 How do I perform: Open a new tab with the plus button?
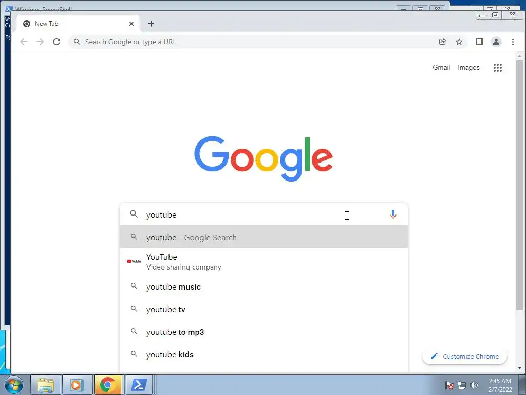(x=151, y=24)
